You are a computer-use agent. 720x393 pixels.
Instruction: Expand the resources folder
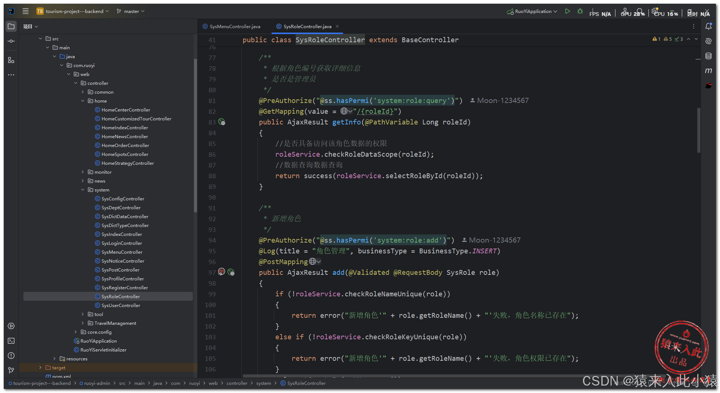55,359
